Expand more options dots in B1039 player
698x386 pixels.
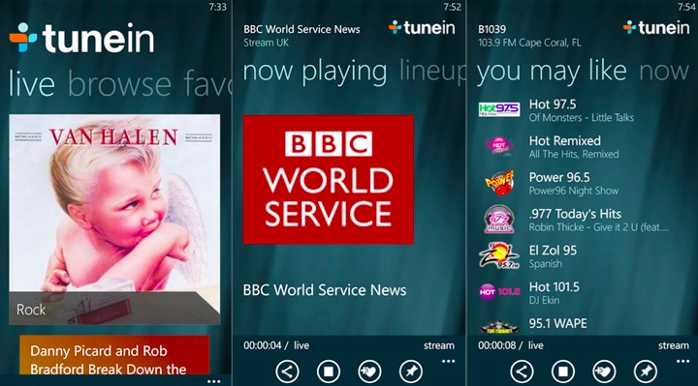682,361
